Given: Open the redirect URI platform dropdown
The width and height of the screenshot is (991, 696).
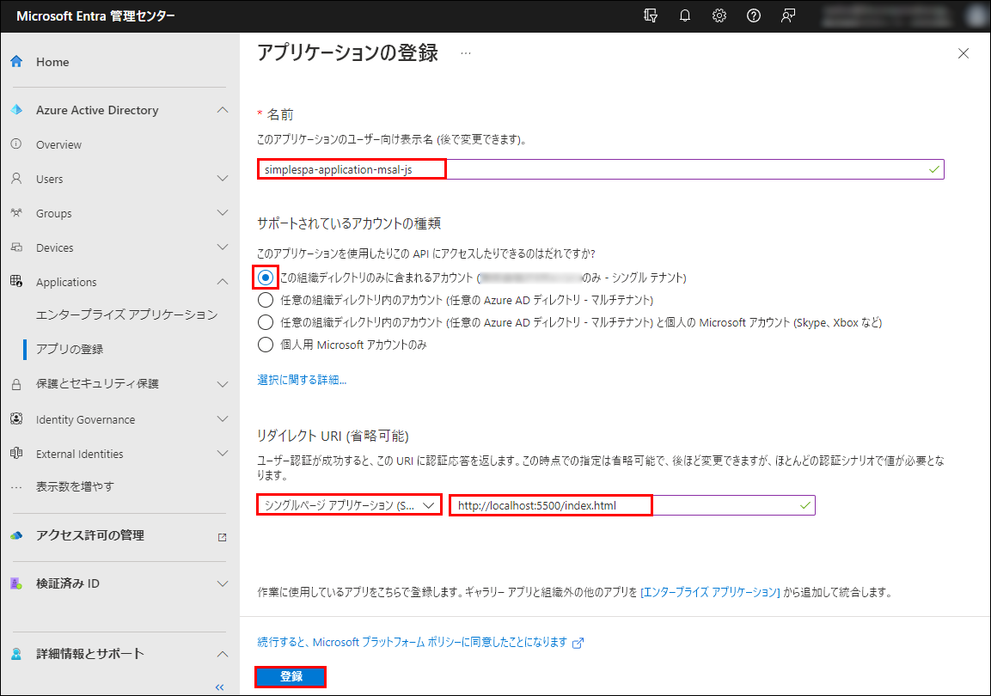Looking at the screenshot, I should (349, 505).
